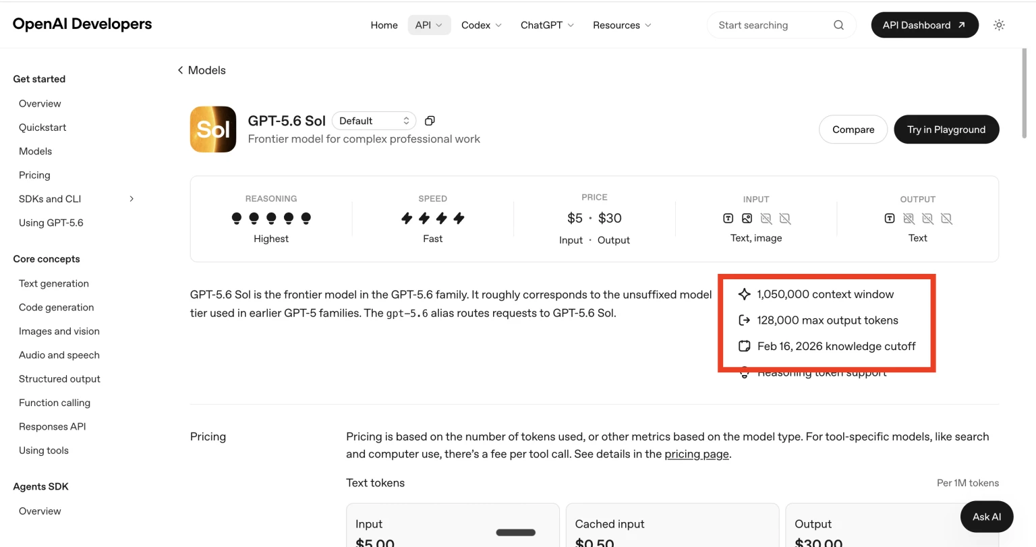Focus the Start searching field
The height and width of the screenshot is (547, 1036).
coord(782,25)
